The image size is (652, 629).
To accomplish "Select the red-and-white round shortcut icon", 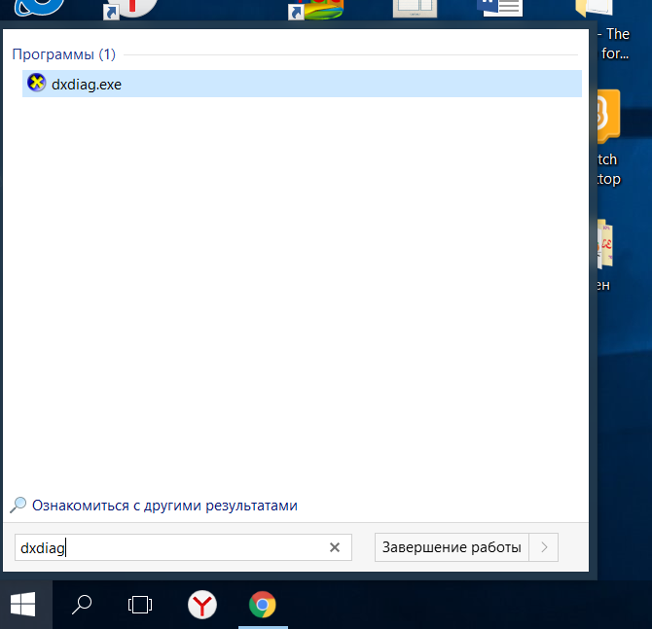I will (131, 9).
